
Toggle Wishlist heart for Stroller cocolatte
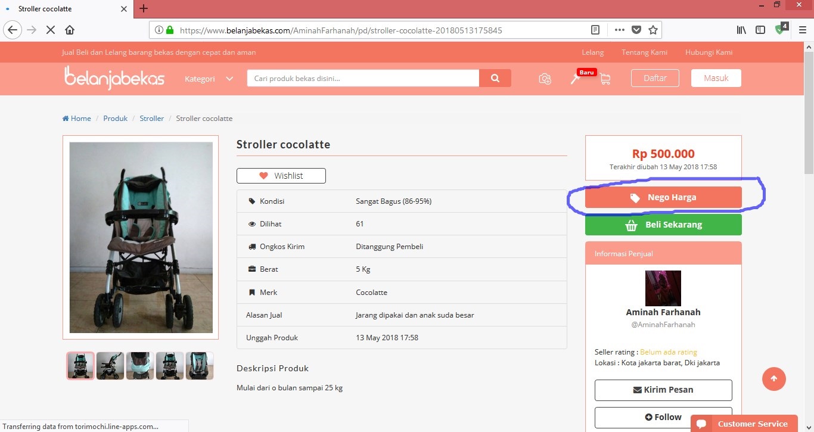tap(281, 176)
